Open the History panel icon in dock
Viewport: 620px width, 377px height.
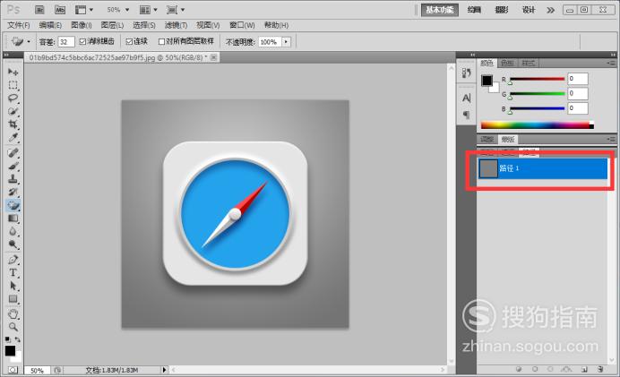466,73
